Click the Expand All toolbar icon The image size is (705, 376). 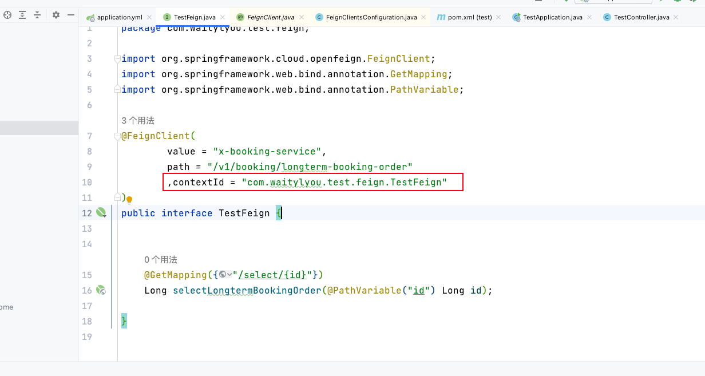pyautogui.click(x=22, y=15)
